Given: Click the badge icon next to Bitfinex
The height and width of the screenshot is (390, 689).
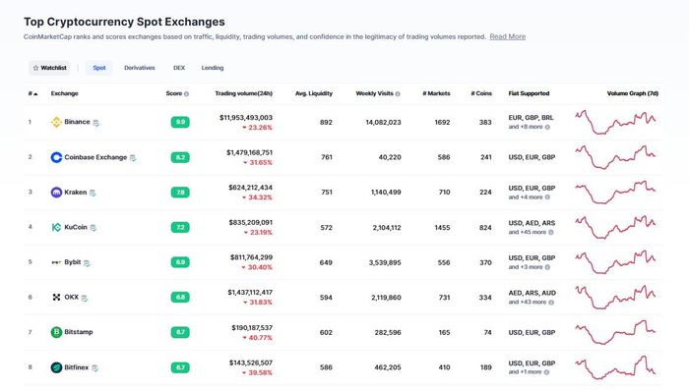Looking at the screenshot, I should click(x=94, y=368).
